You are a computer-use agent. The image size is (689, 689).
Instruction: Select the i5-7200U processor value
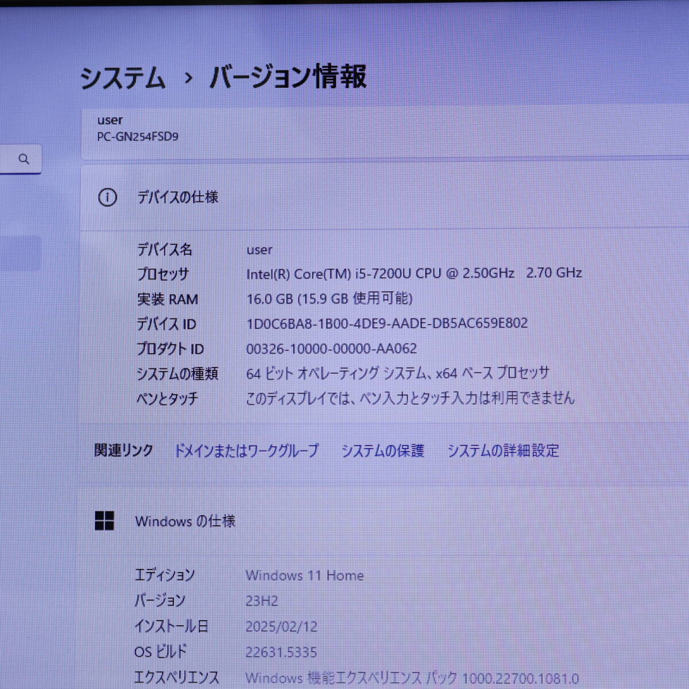click(414, 273)
